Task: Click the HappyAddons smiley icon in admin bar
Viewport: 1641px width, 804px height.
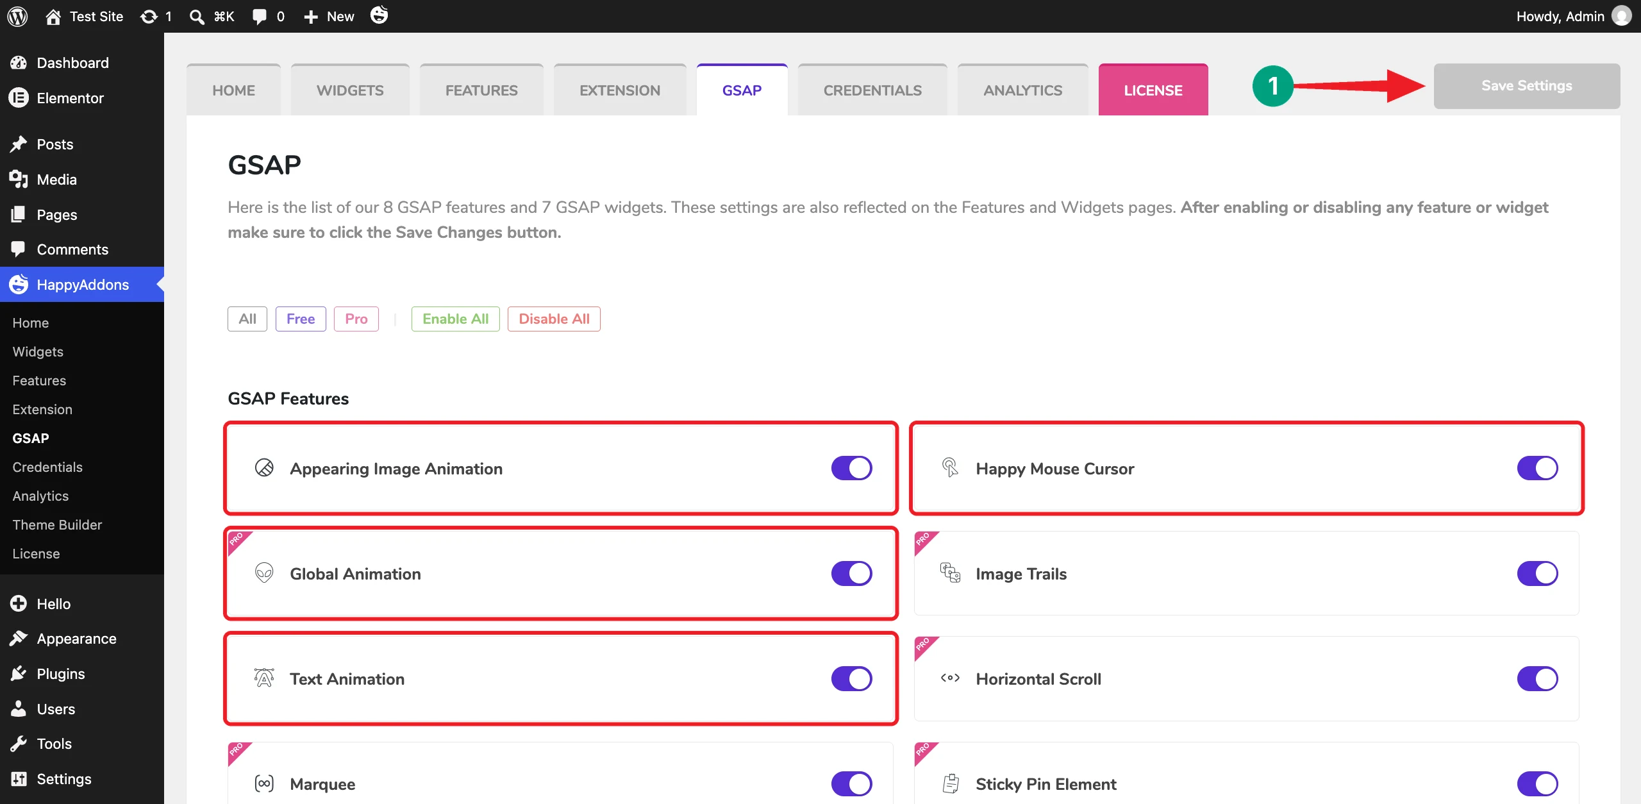Action: click(x=379, y=15)
